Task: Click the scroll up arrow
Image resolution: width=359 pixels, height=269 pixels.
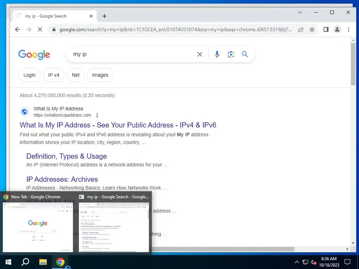Action: point(353,41)
